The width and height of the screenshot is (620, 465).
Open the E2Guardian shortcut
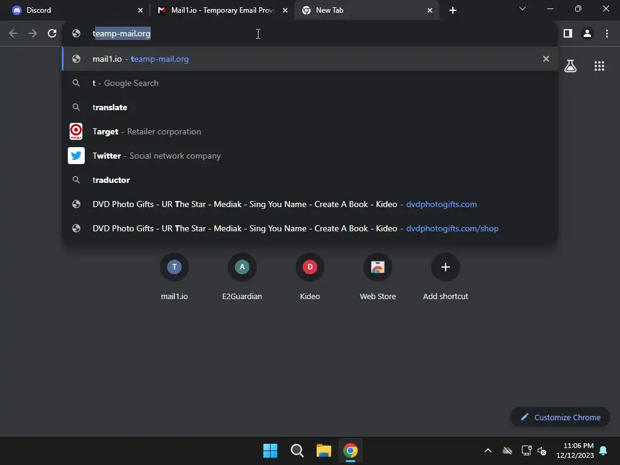242,277
